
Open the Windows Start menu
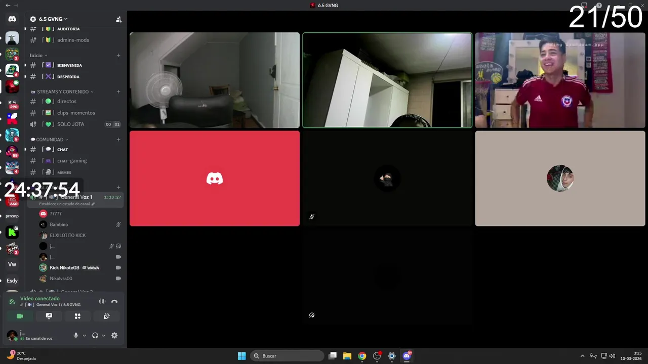pos(241,356)
